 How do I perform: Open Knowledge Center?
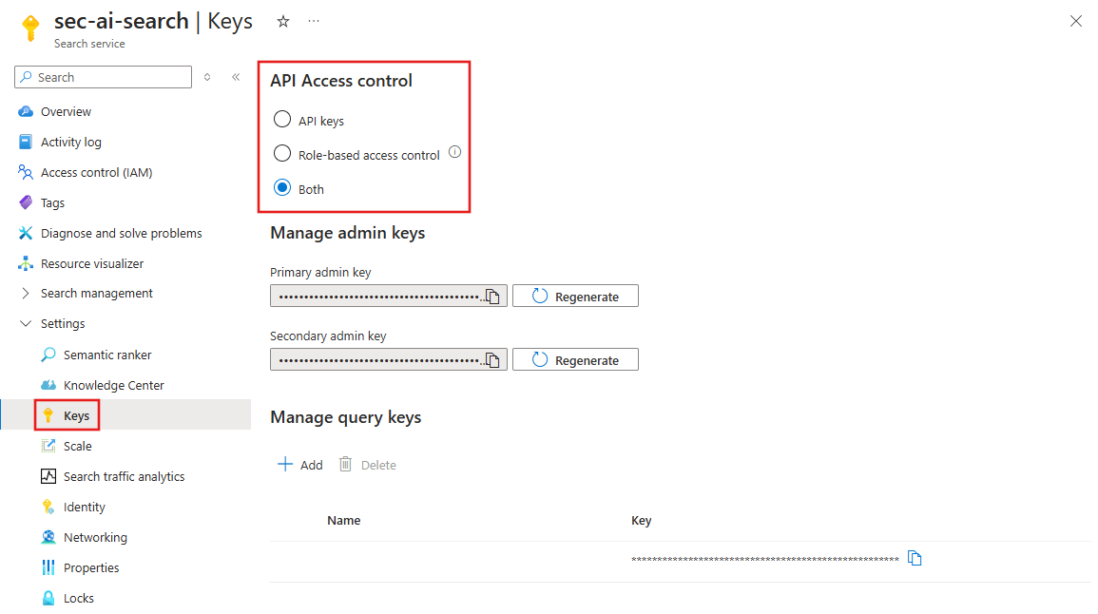point(113,386)
